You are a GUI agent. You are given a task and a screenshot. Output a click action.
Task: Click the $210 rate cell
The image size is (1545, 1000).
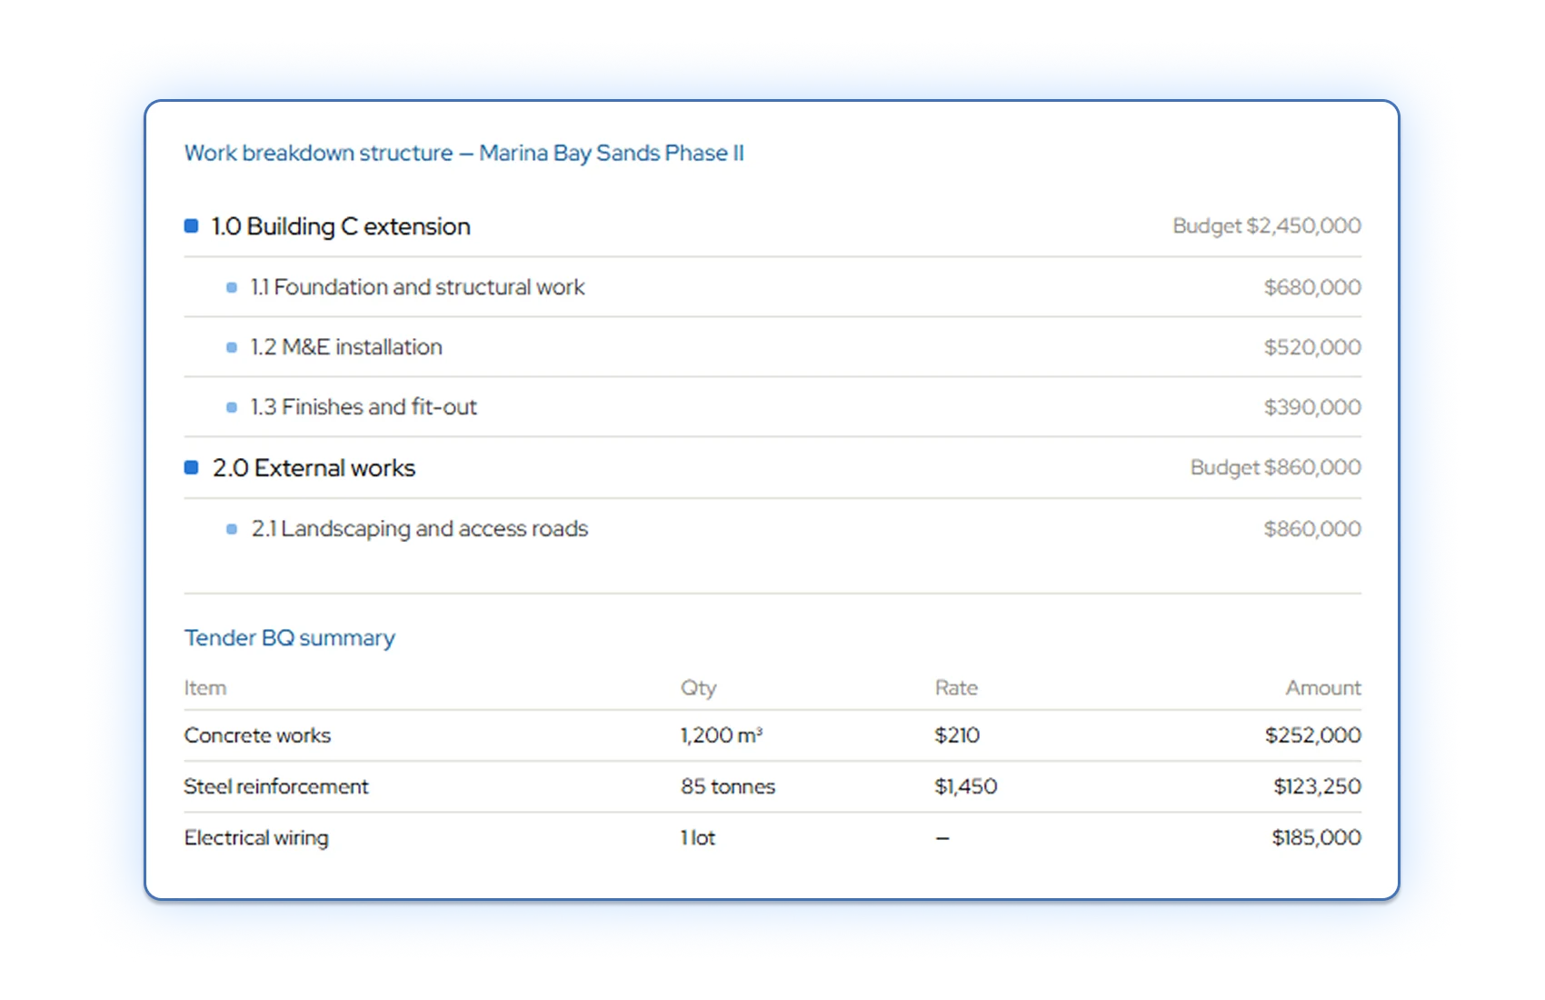coord(957,735)
